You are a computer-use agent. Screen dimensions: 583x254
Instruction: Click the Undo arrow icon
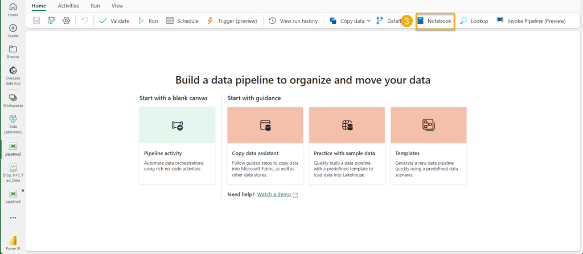coord(85,21)
